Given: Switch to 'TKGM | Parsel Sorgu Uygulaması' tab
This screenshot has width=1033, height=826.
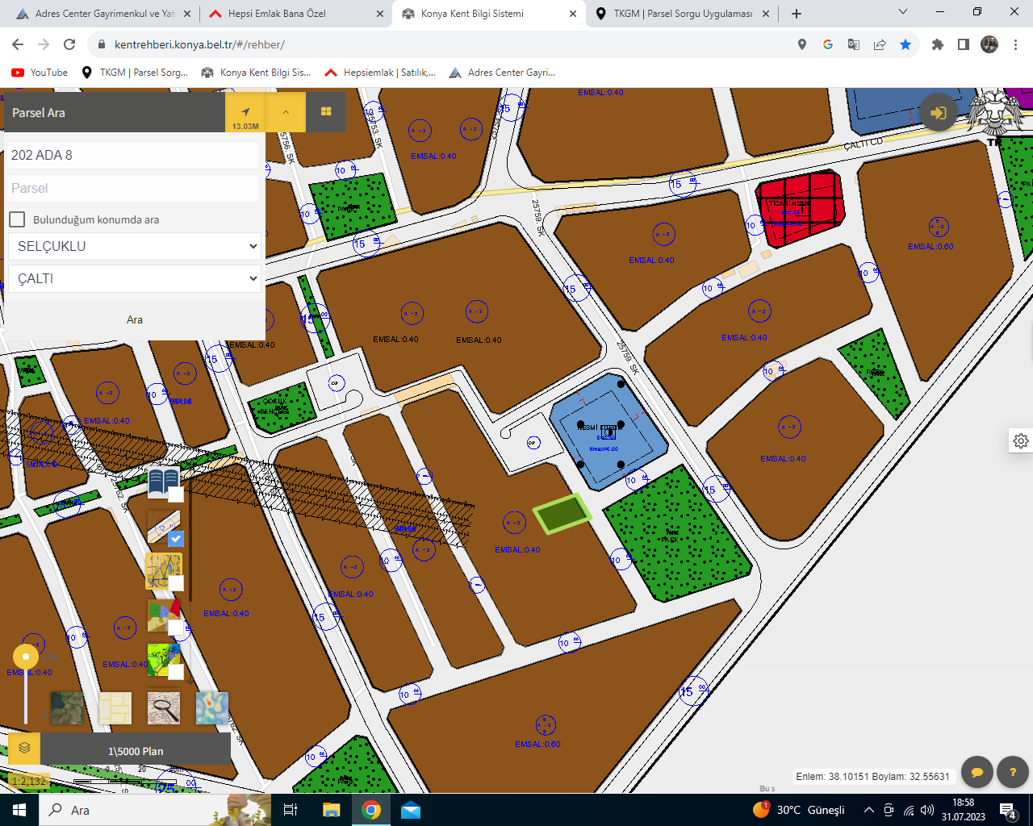Looking at the screenshot, I should click(x=683, y=14).
